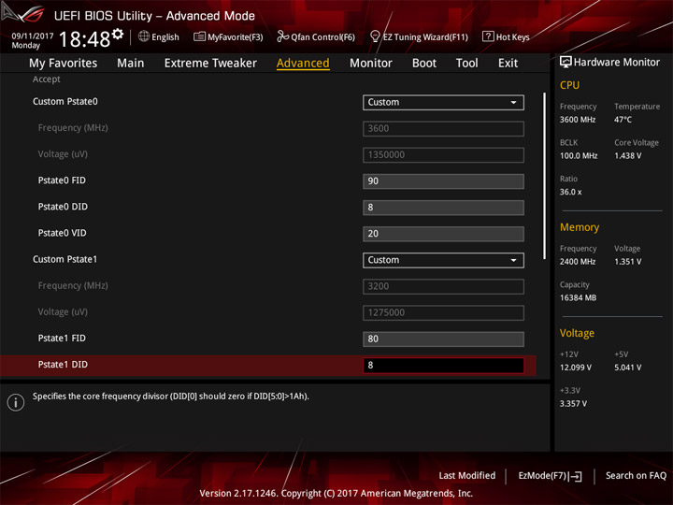Switch to EzMode(F7)
This screenshot has width=673, height=505.
pyautogui.click(x=550, y=476)
